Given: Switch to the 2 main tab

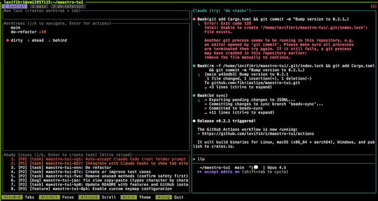Looking at the screenshot, I should pos(39,7).
